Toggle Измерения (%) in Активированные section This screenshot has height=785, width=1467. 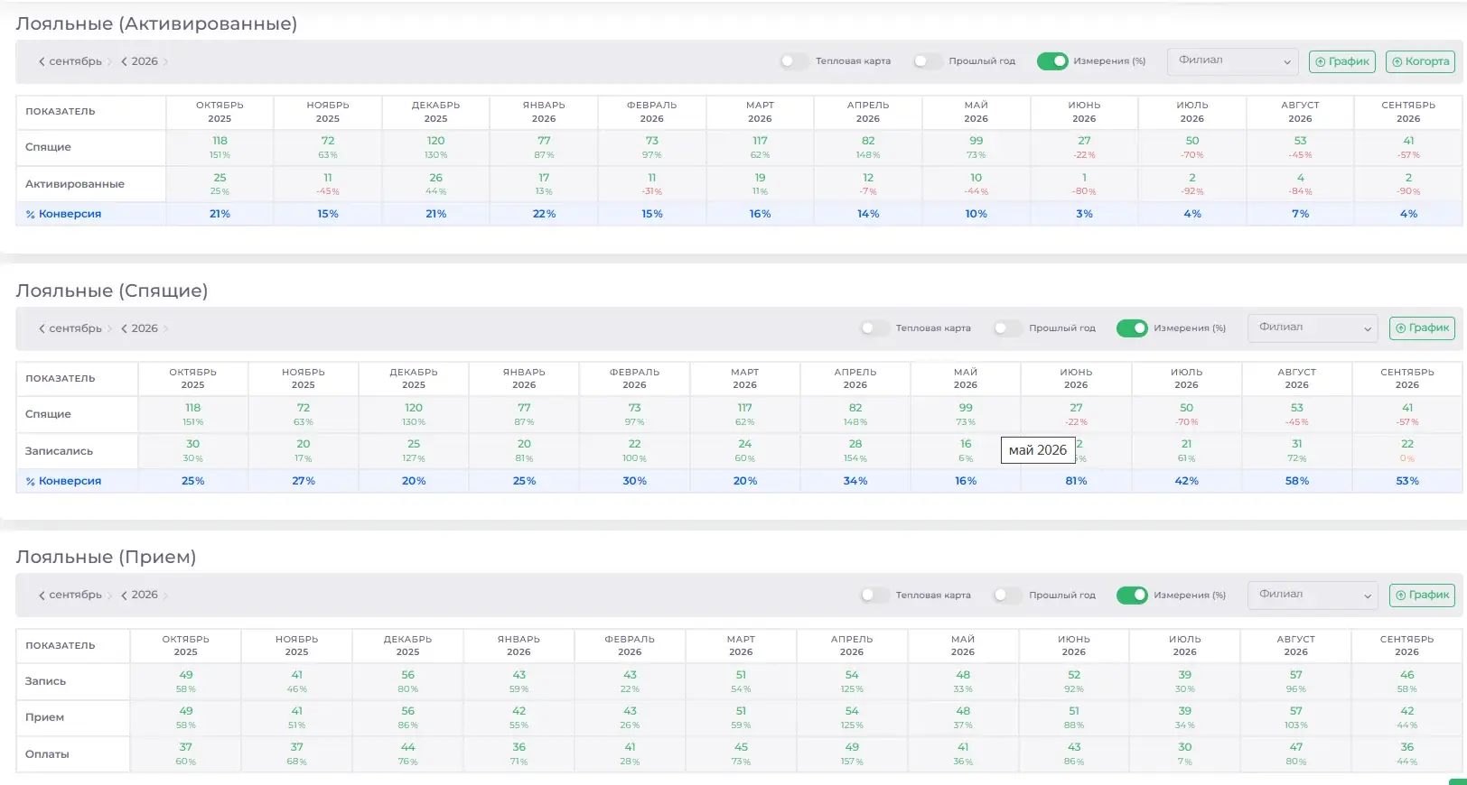(1052, 61)
